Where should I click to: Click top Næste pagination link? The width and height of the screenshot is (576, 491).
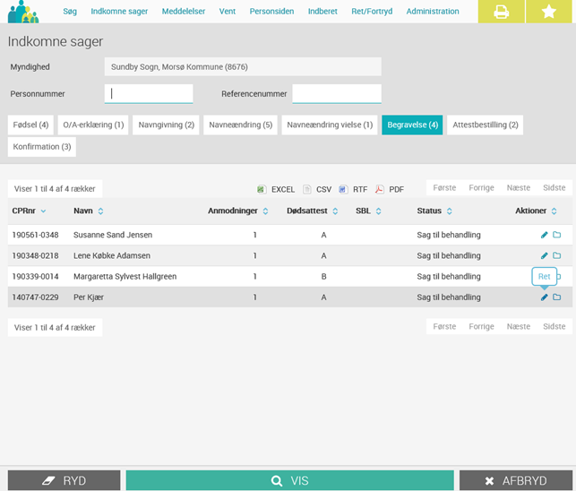[x=519, y=188]
